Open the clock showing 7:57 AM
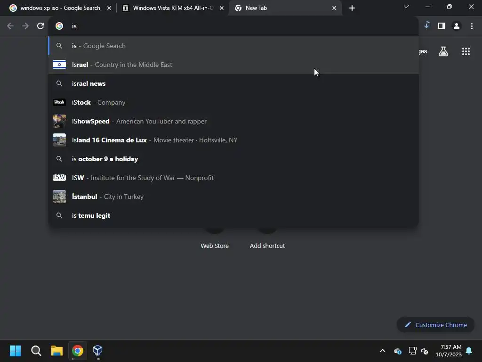The image size is (482, 362). 449,351
